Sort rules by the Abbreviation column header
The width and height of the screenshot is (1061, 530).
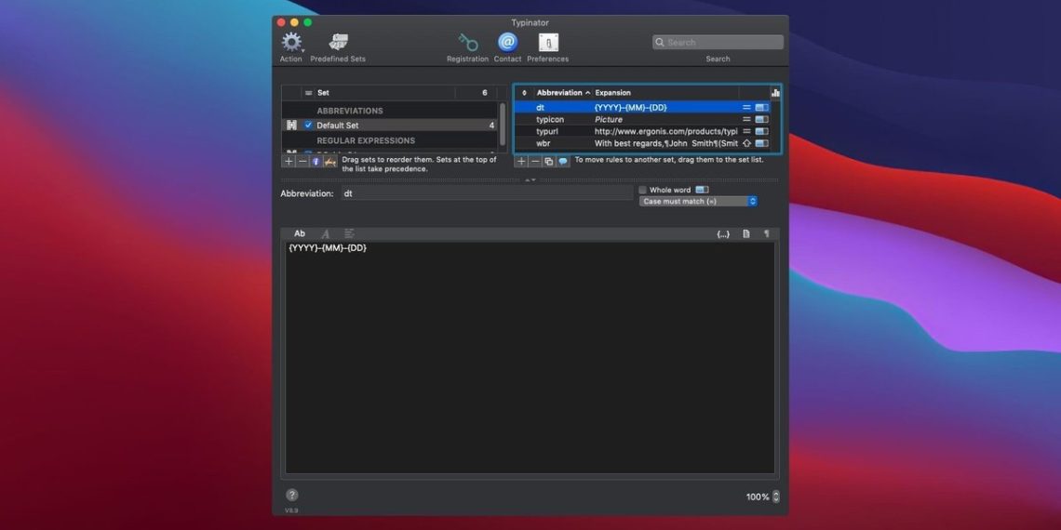tap(560, 93)
